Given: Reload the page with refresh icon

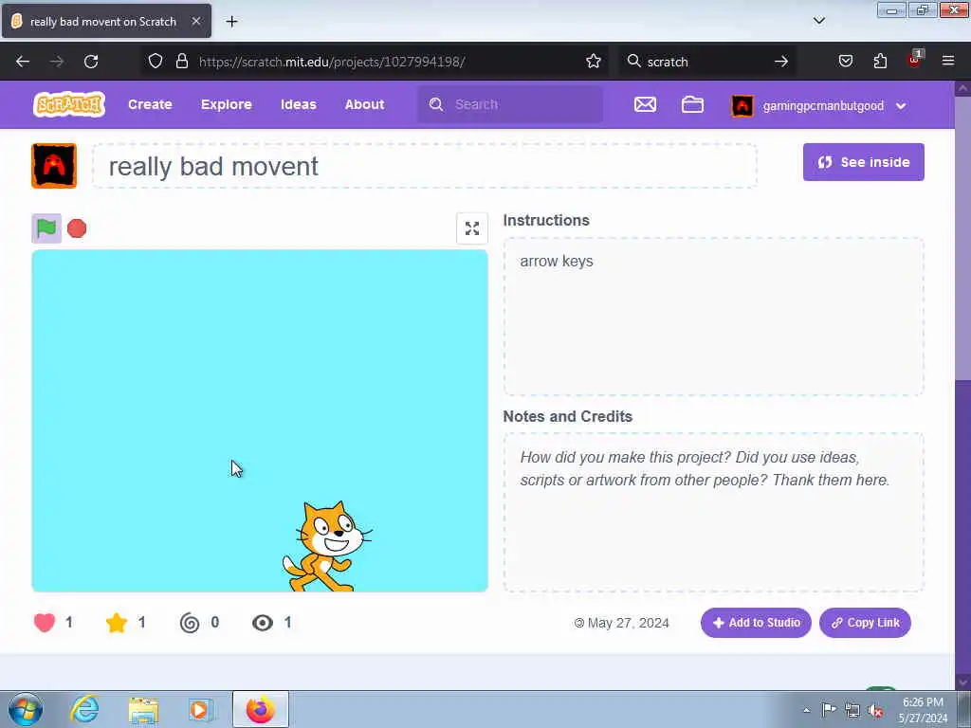Looking at the screenshot, I should click(91, 62).
